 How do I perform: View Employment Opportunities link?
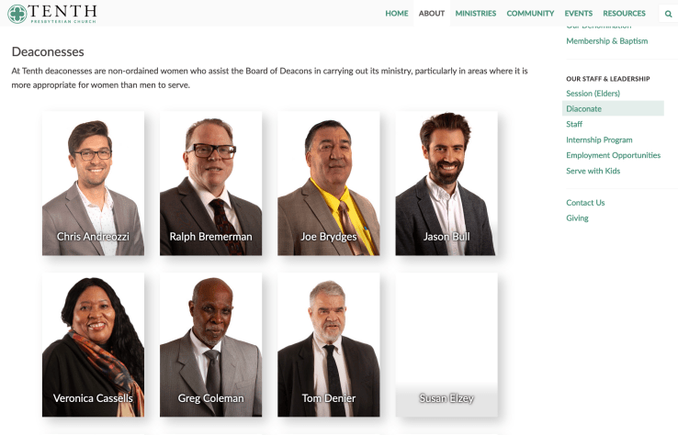tap(613, 155)
